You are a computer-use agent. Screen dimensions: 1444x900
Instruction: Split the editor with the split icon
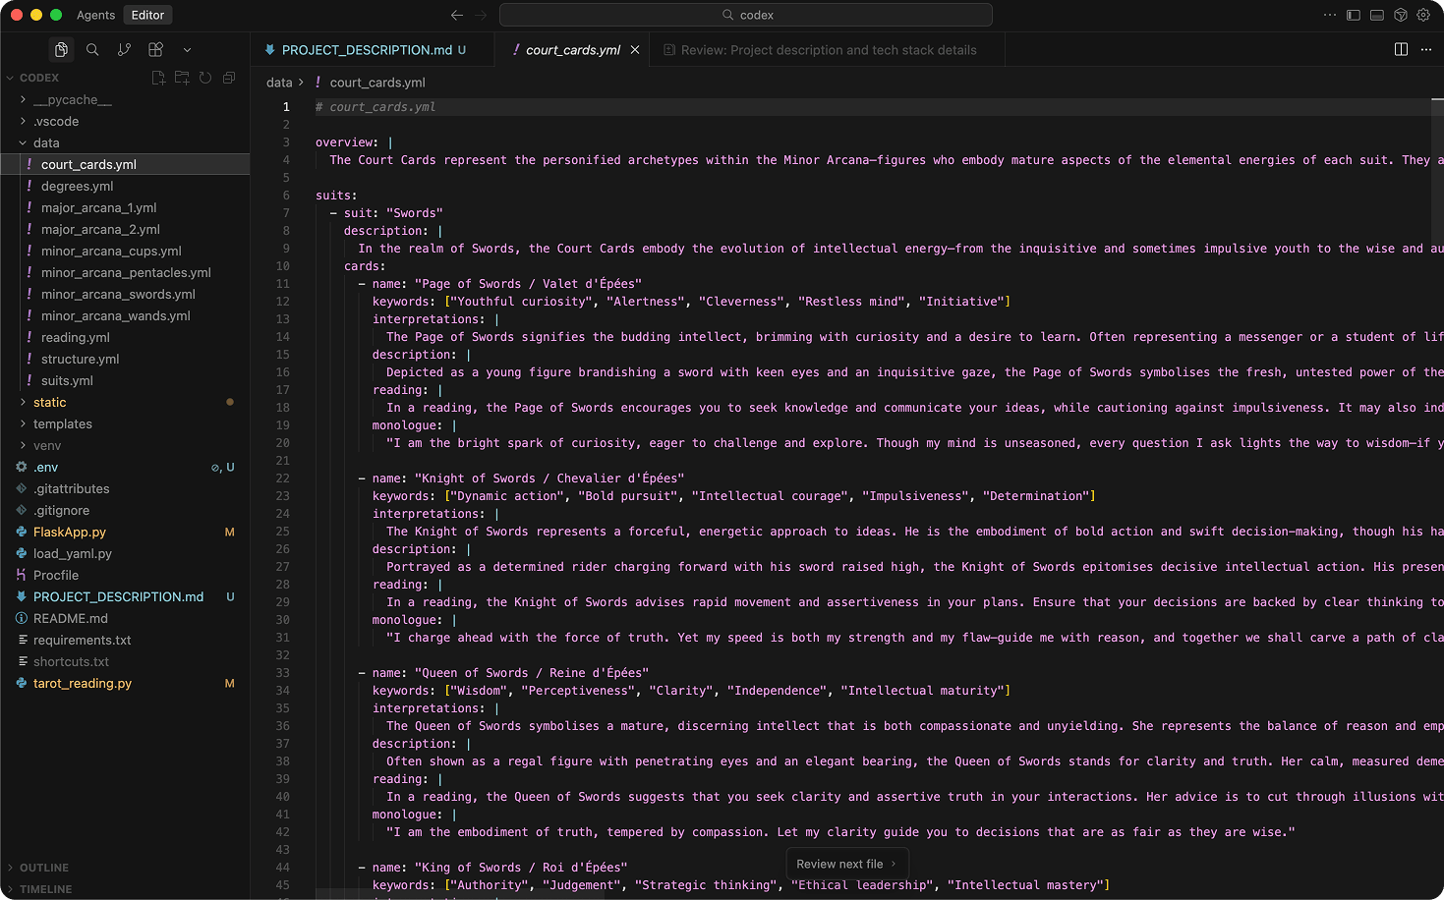(x=1400, y=48)
